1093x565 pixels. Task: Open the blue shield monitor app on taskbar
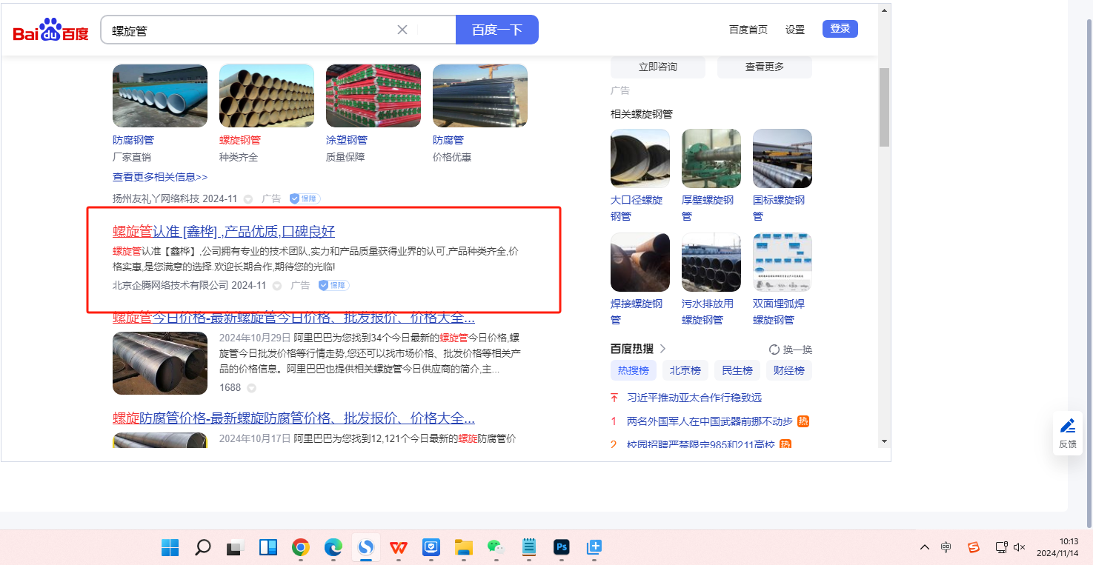point(431,547)
